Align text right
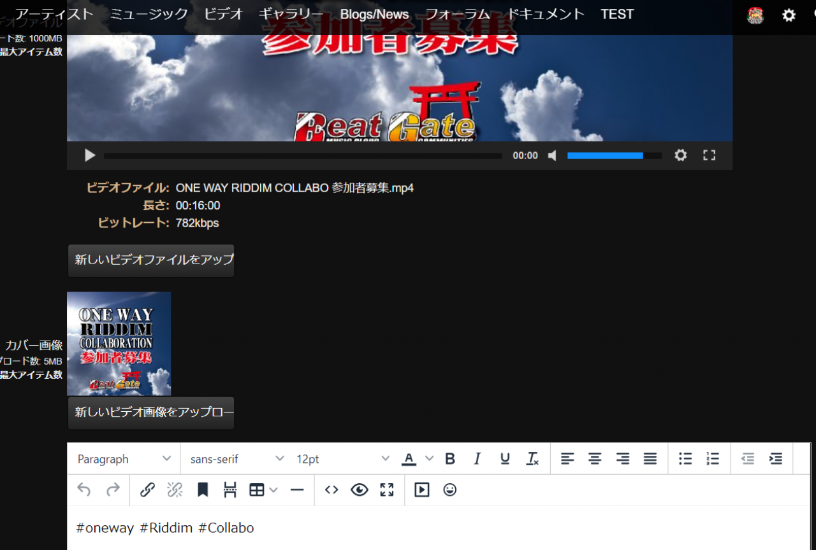 [623, 459]
